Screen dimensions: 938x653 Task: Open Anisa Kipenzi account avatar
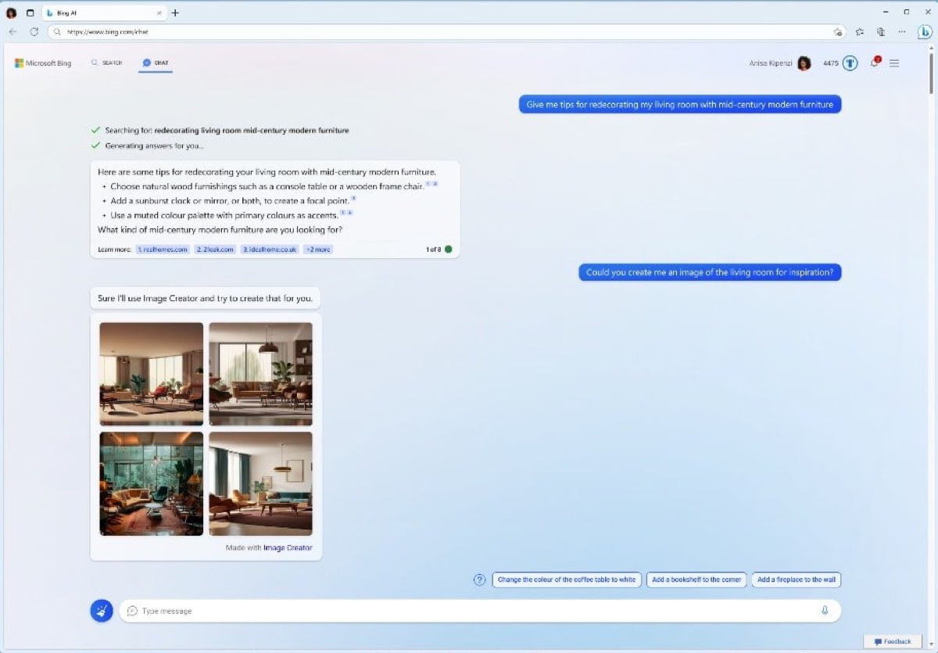pyautogui.click(x=804, y=63)
